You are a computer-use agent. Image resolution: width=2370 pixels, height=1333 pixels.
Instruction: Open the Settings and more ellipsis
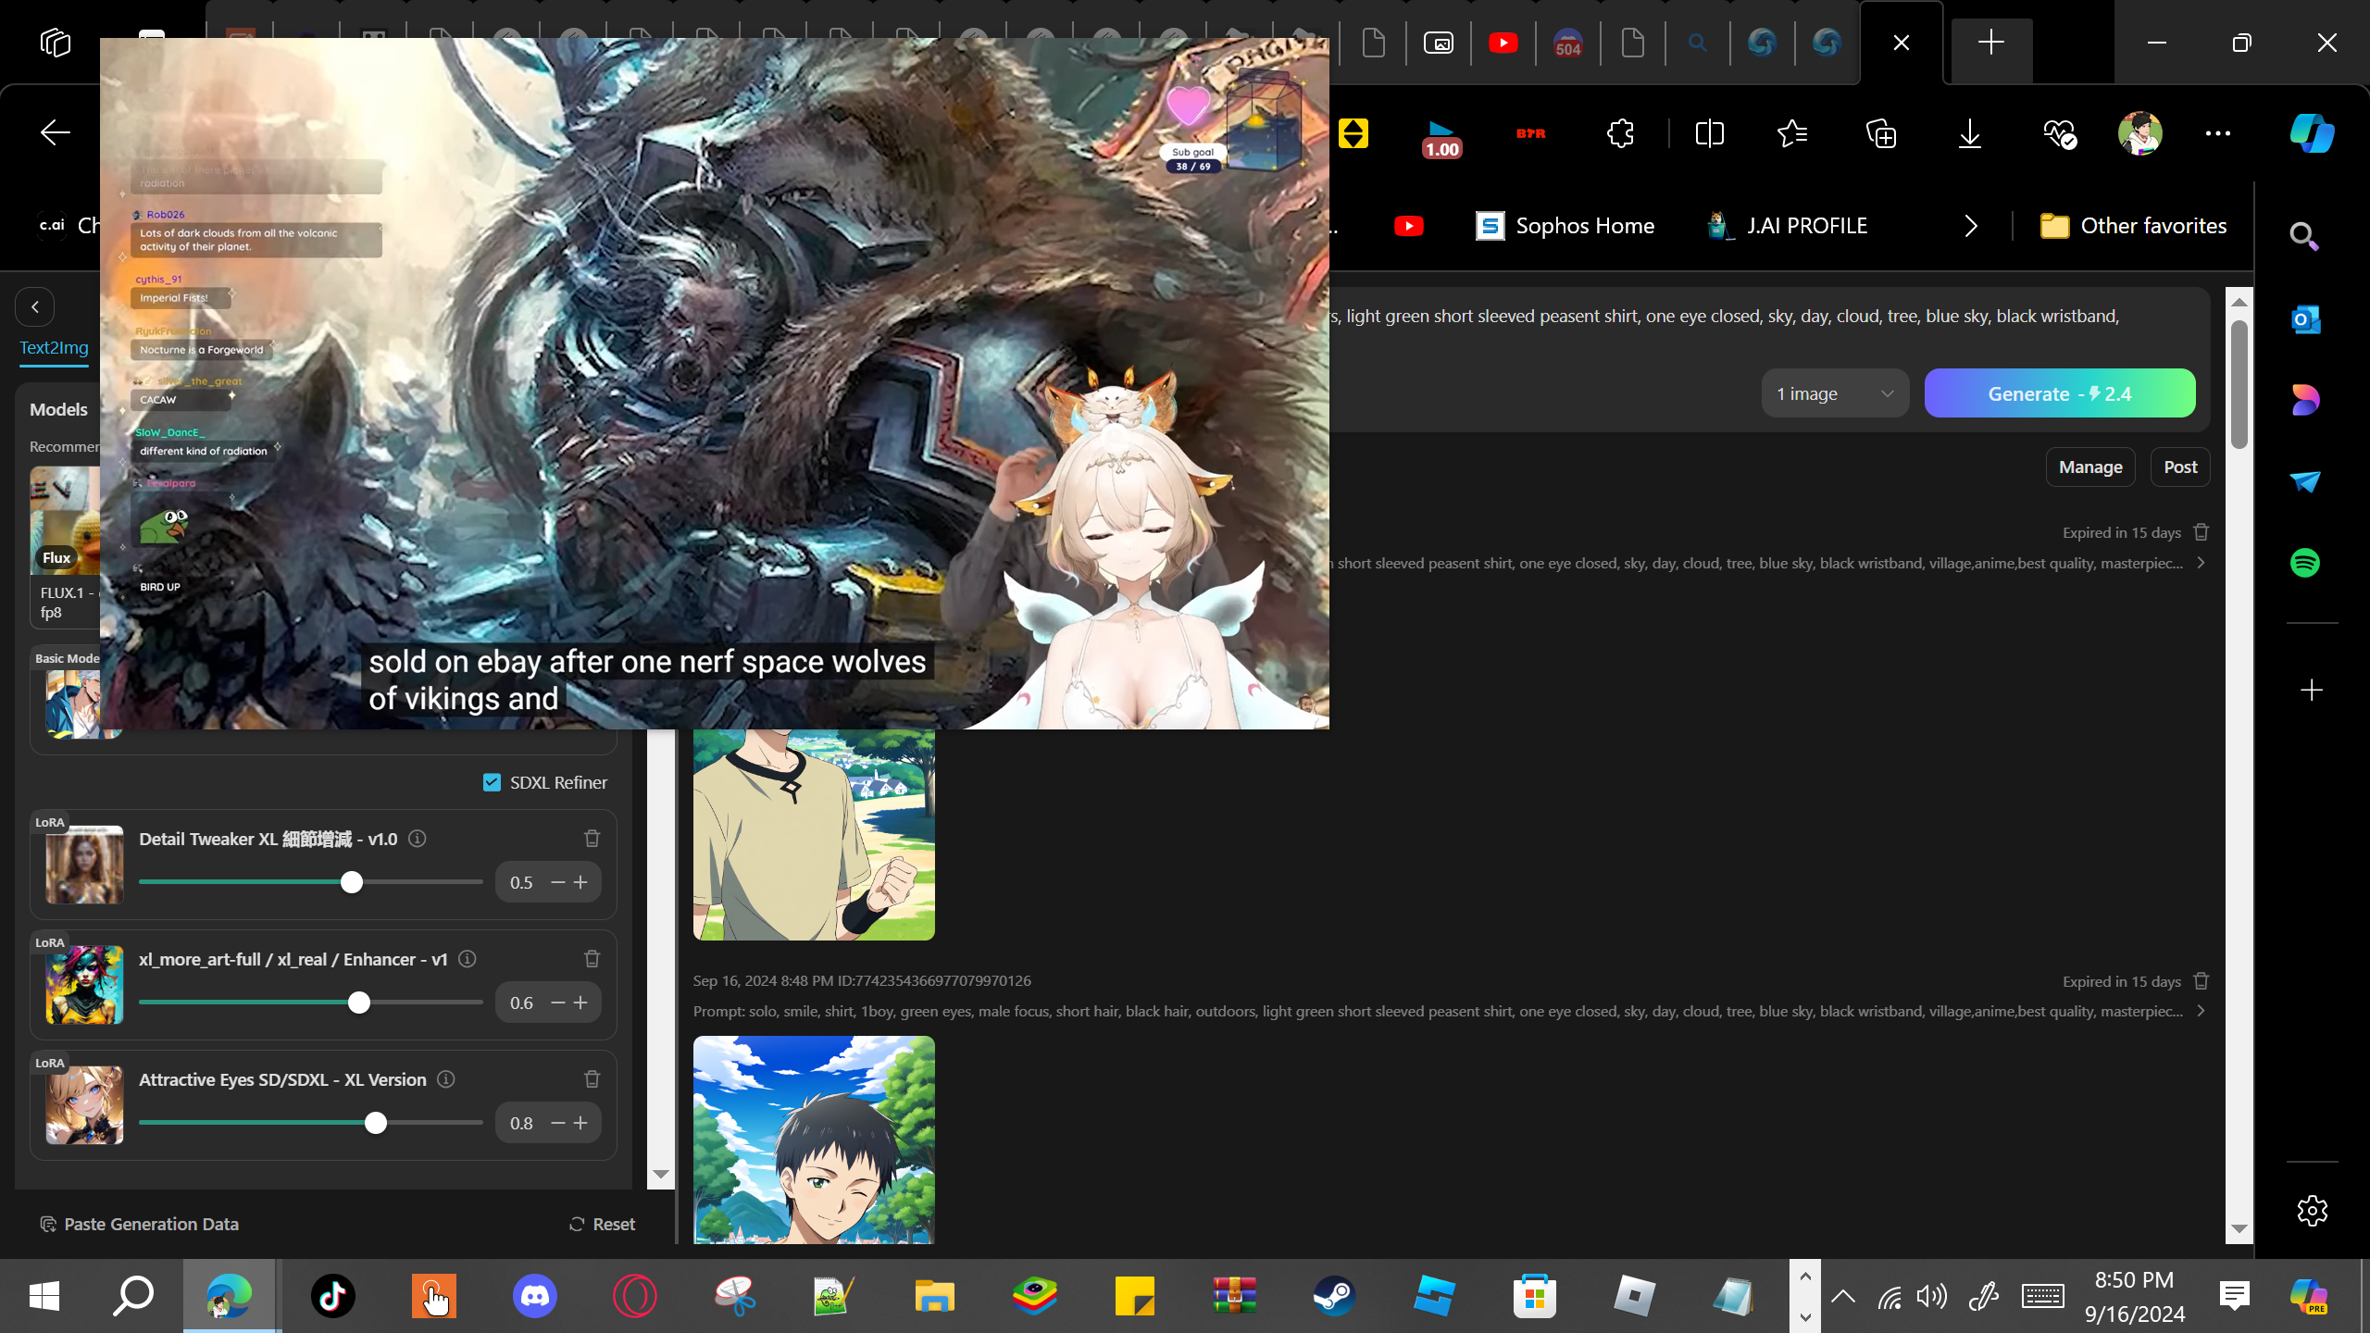tap(2218, 133)
